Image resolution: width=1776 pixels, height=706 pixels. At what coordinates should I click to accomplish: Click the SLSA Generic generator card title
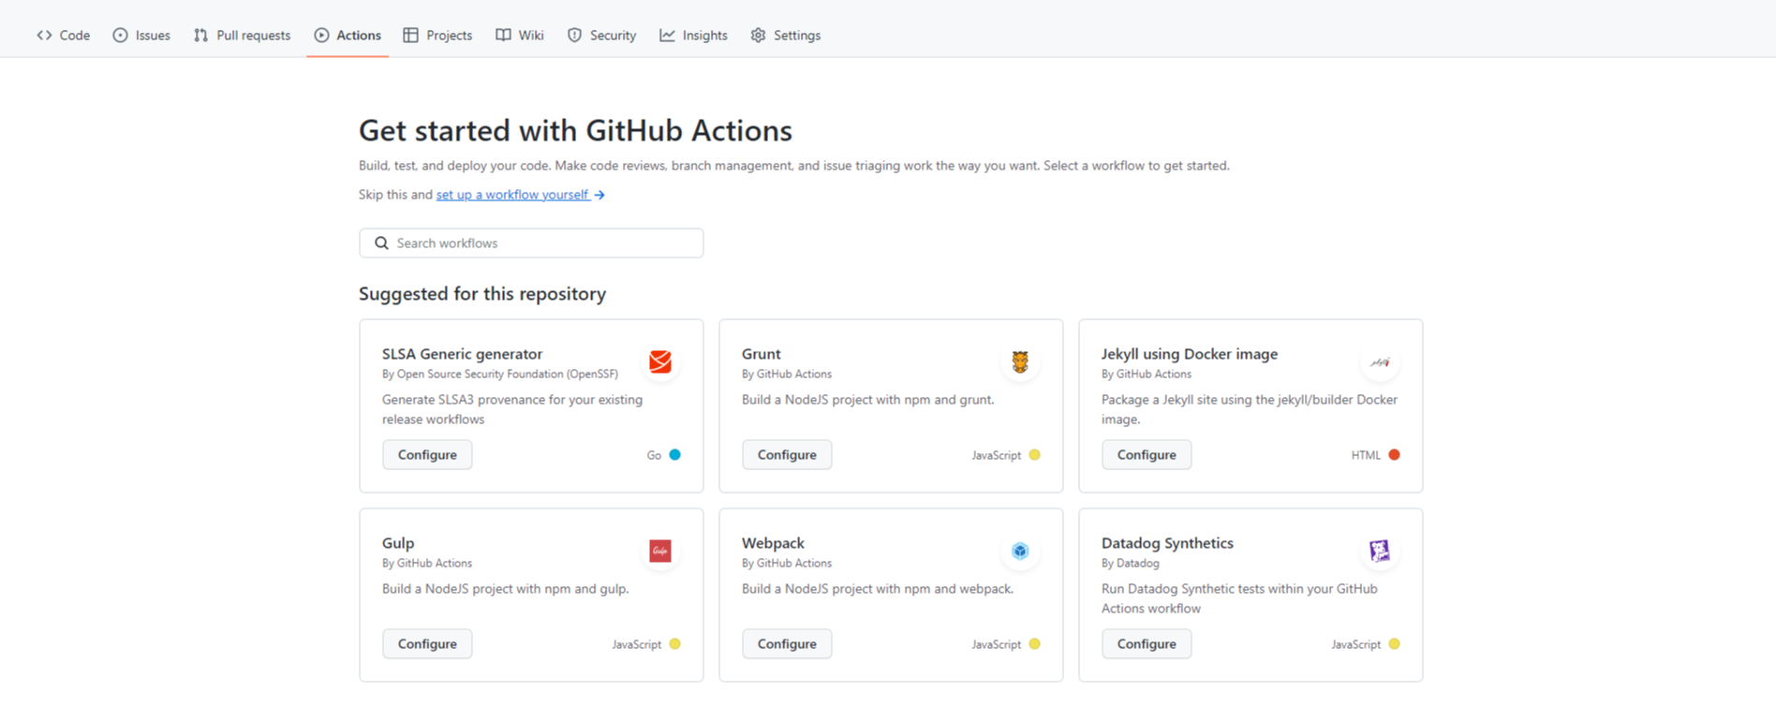pyautogui.click(x=462, y=354)
